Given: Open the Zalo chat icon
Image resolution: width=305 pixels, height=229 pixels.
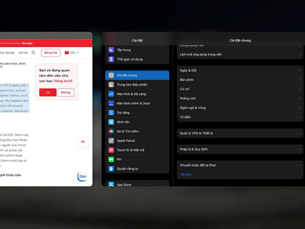Looking at the screenshot, I should tap(82, 177).
